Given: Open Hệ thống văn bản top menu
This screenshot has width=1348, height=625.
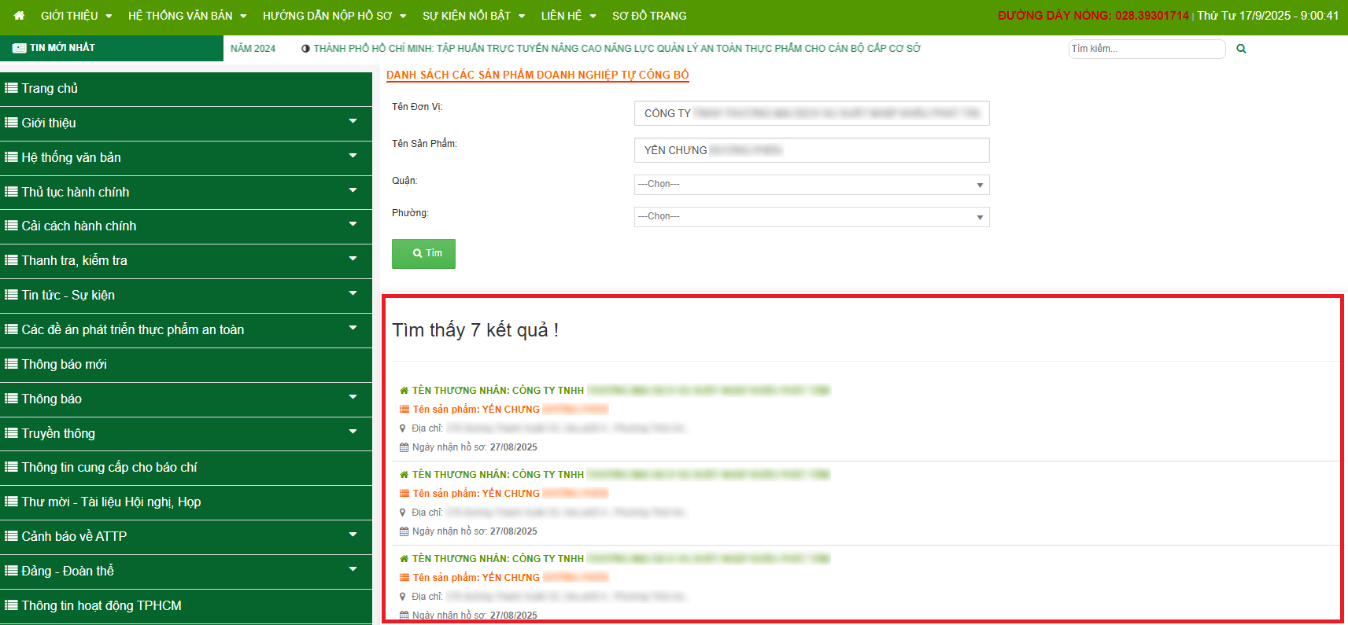Looking at the screenshot, I should point(187,16).
